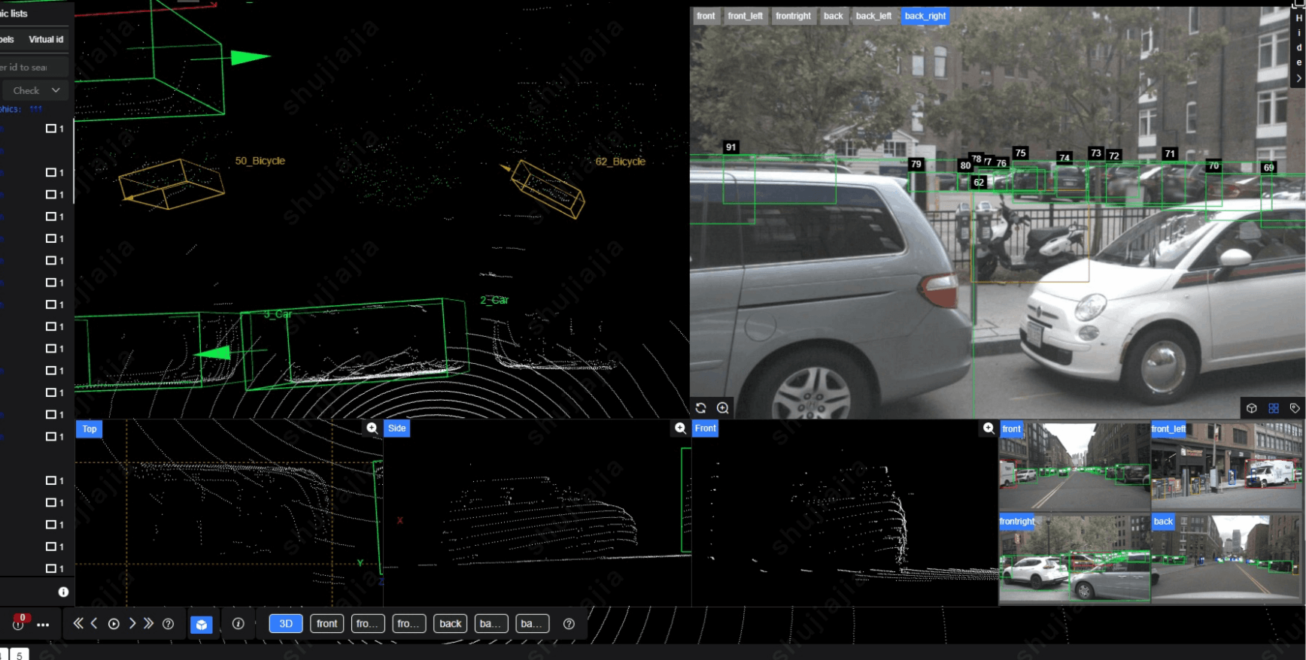Tick the second checkbox in the object list

pos(51,173)
